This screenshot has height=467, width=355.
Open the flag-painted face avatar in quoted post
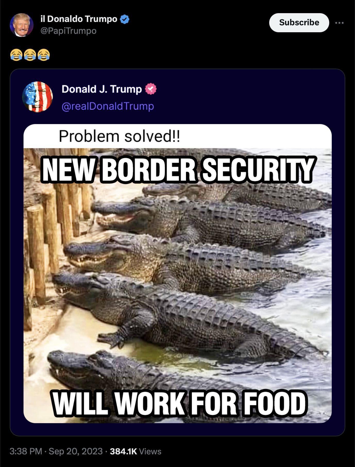(38, 97)
